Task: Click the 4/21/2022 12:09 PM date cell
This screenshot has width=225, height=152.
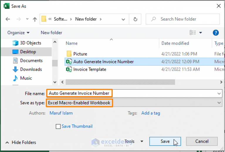Action: point(180,62)
